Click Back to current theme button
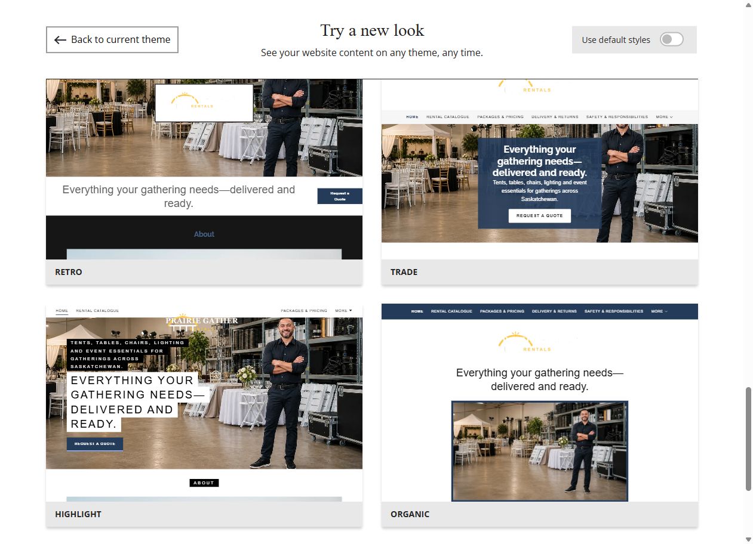The height and width of the screenshot is (544, 753). click(x=112, y=39)
